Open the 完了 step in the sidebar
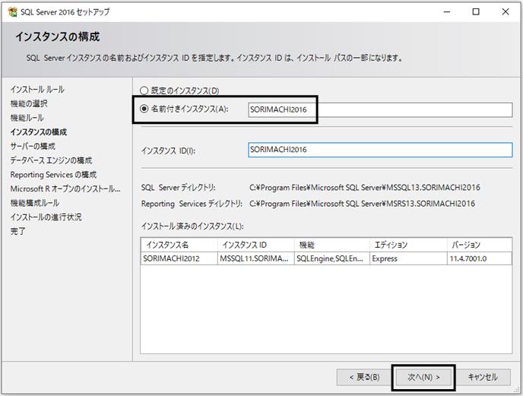 (x=17, y=231)
